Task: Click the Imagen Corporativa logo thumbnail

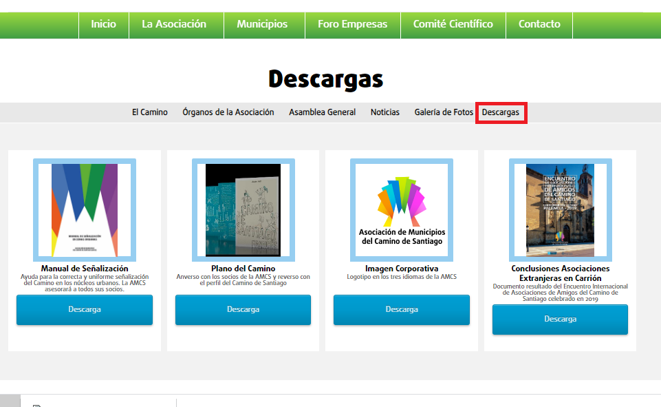Action: pos(402,210)
